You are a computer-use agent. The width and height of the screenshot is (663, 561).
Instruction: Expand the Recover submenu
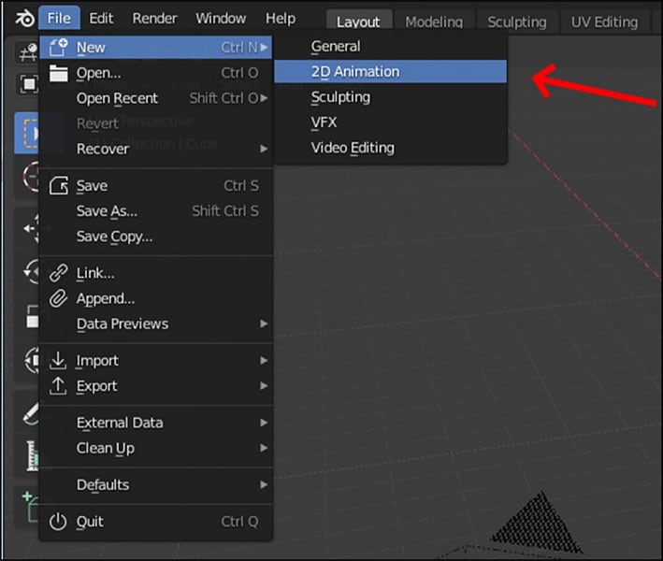[x=156, y=149]
